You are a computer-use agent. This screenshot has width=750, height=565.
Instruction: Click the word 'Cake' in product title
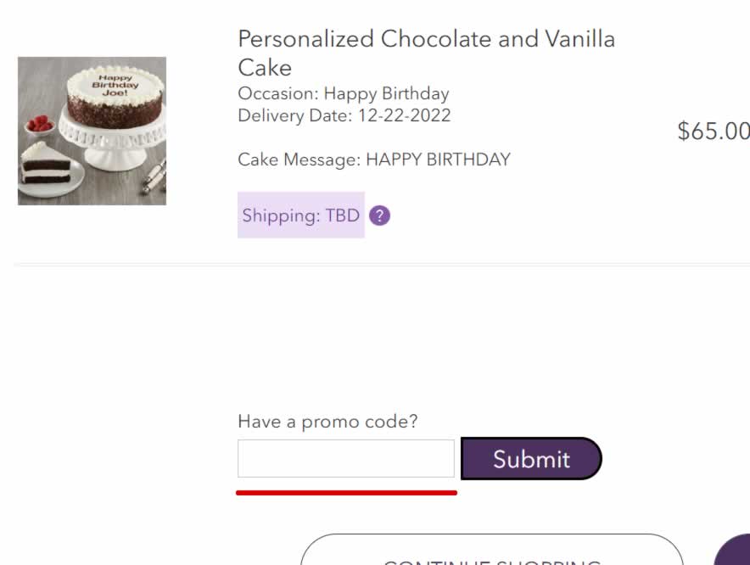[265, 68]
